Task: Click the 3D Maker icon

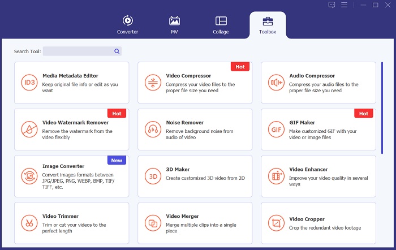Action: pos(153,176)
